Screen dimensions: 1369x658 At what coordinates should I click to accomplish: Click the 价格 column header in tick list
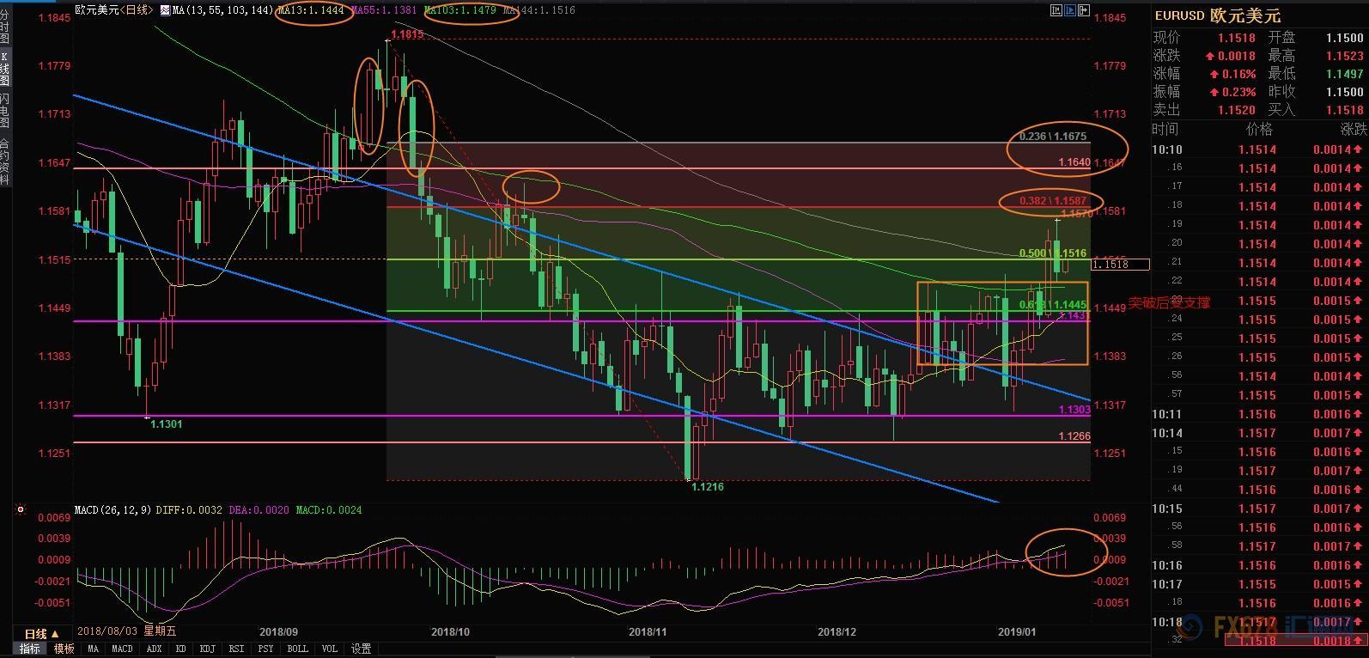click(x=1259, y=130)
